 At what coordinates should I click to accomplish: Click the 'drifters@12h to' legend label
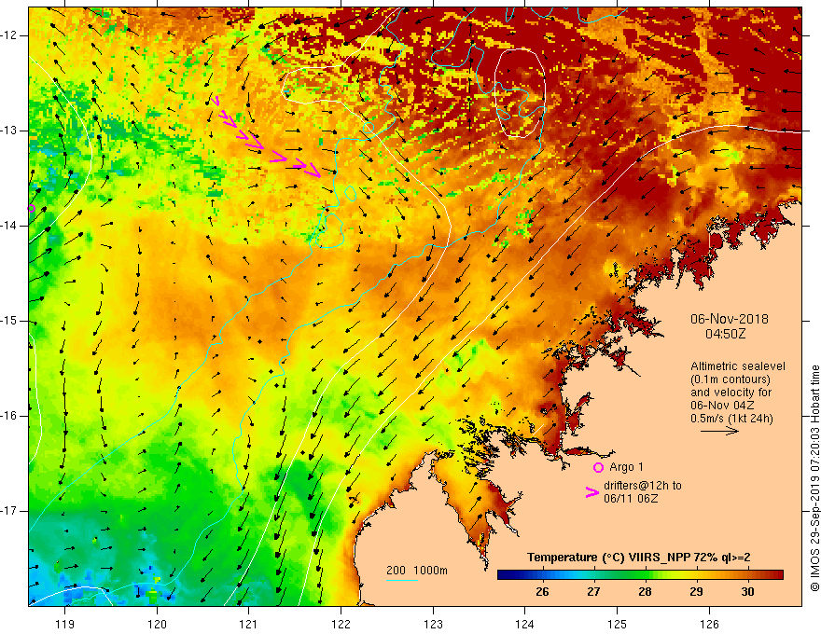pos(643,486)
